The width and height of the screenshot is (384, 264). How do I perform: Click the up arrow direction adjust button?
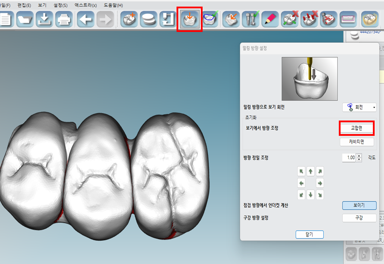[x=310, y=171]
